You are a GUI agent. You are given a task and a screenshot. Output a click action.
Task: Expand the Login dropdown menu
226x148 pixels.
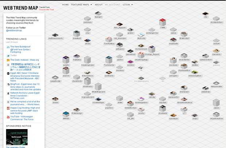[128, 5]
